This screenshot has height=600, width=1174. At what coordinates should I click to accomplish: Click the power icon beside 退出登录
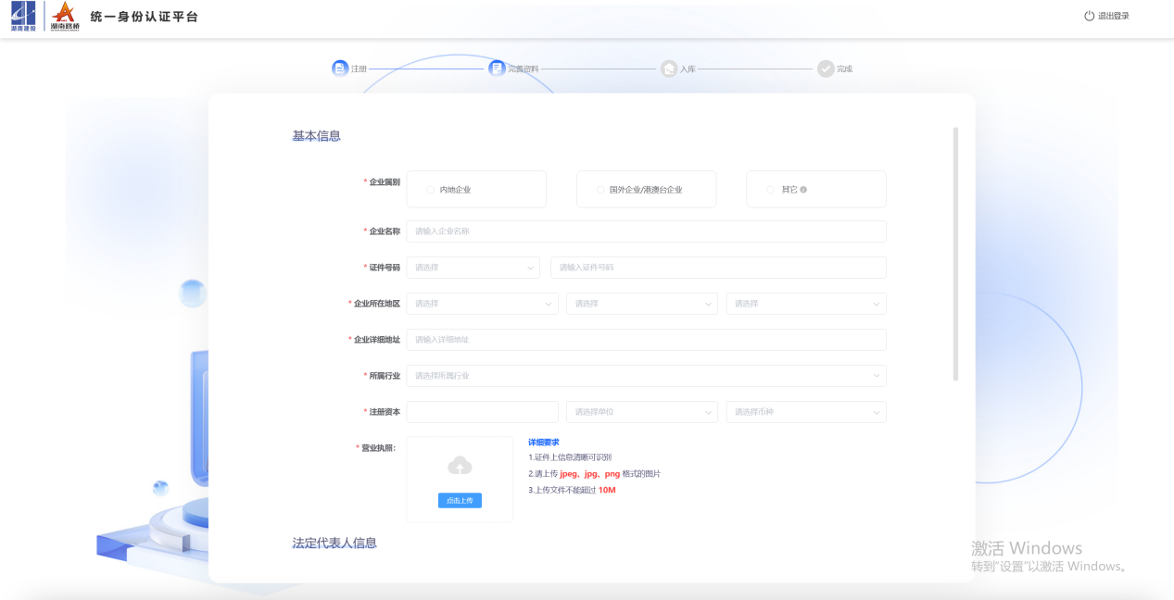pos(1089,16)
